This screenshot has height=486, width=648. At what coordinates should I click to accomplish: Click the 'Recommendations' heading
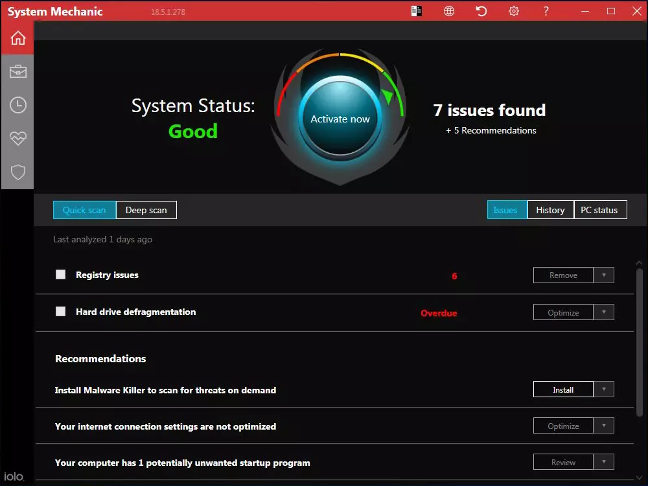click(x=100, y=359)
